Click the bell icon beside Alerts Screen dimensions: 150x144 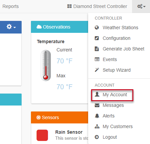pyautogui.click(x=97, y=116)
